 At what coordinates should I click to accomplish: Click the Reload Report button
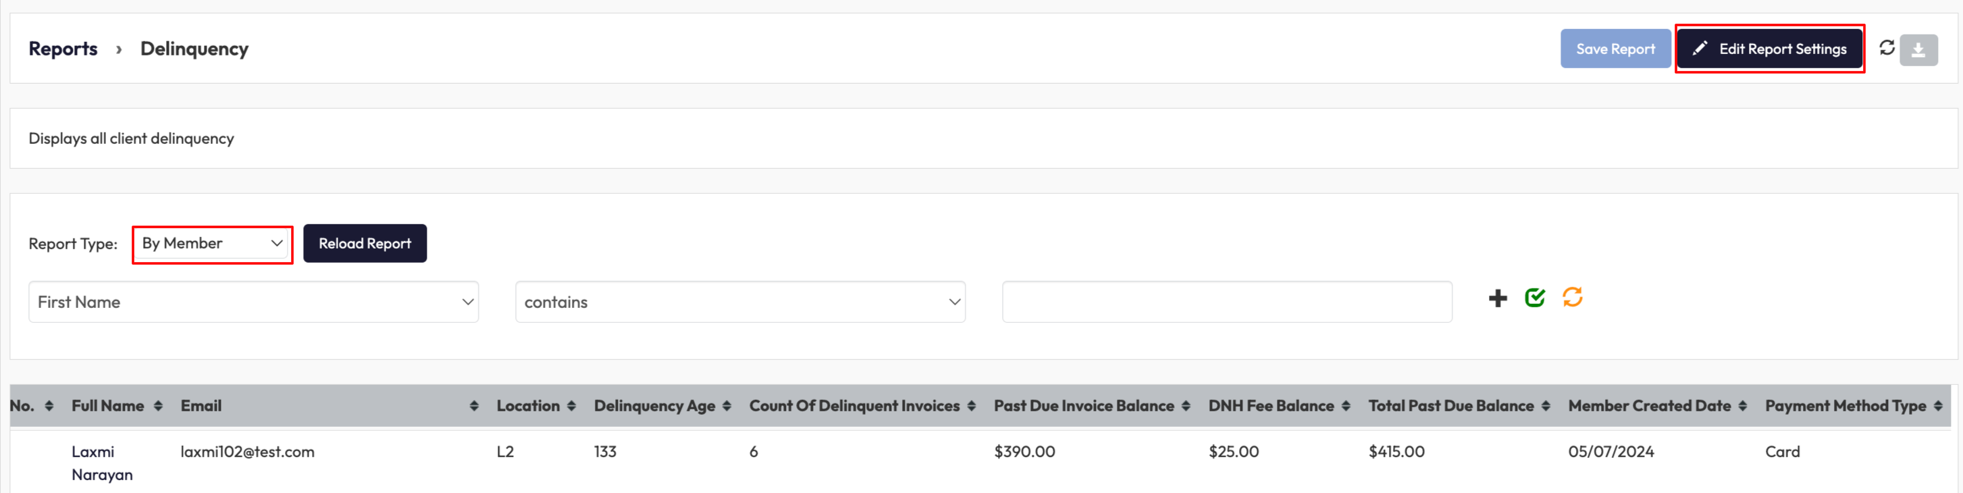pyautogui.click(x=365, y=244)
